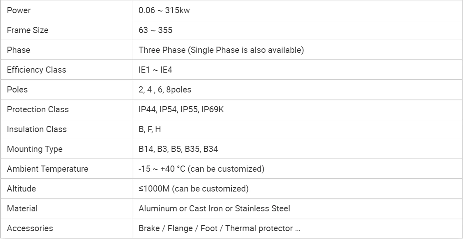Select the B, F, H value
This screenshot has height=239, width=463.
click(150, 129)
